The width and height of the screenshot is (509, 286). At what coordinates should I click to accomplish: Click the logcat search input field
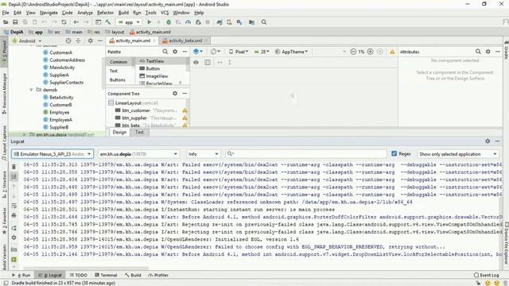pyautogui.click(x=306, y=153)
